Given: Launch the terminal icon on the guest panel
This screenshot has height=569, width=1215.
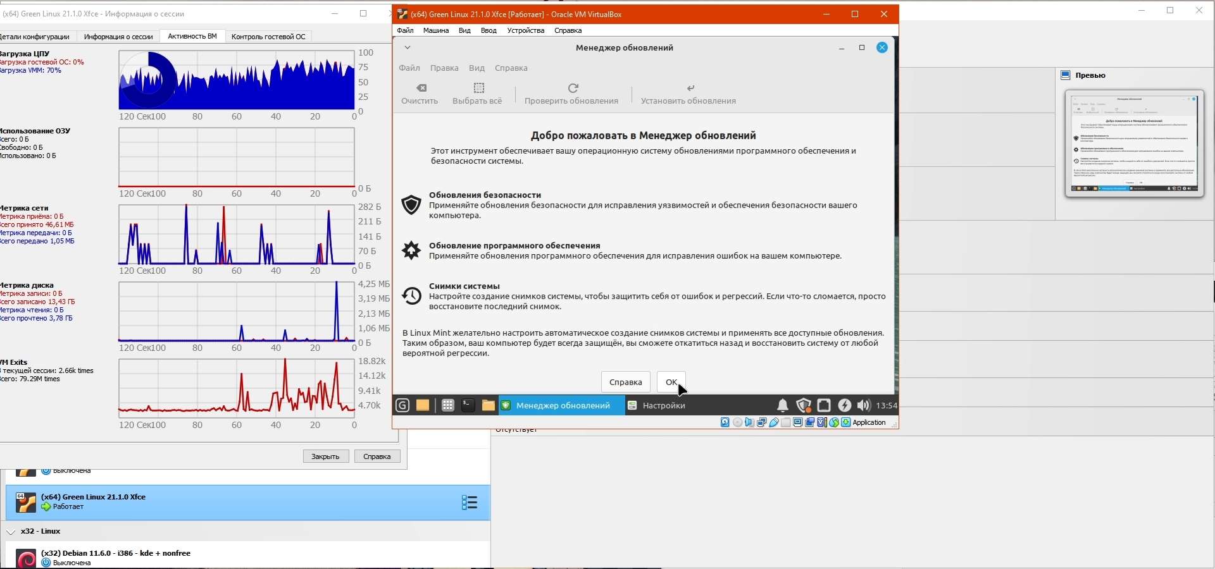Looking at the screenshot, I should coord(468,406).
